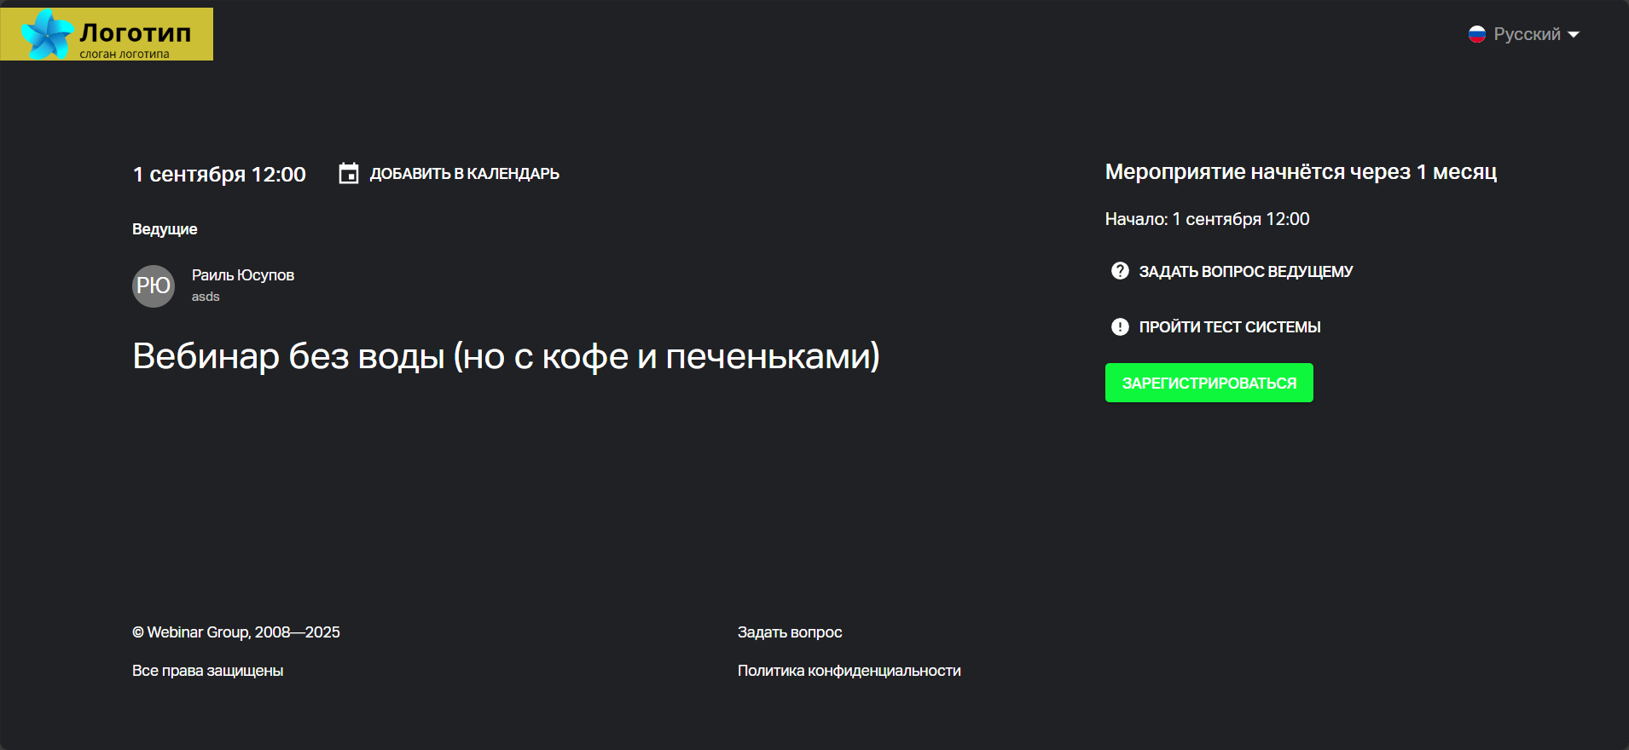Click the Начало: 1 сентября 12:00 text
Image resolution: width=1629 pixels, height=750 pixels.
(1208, 219)
